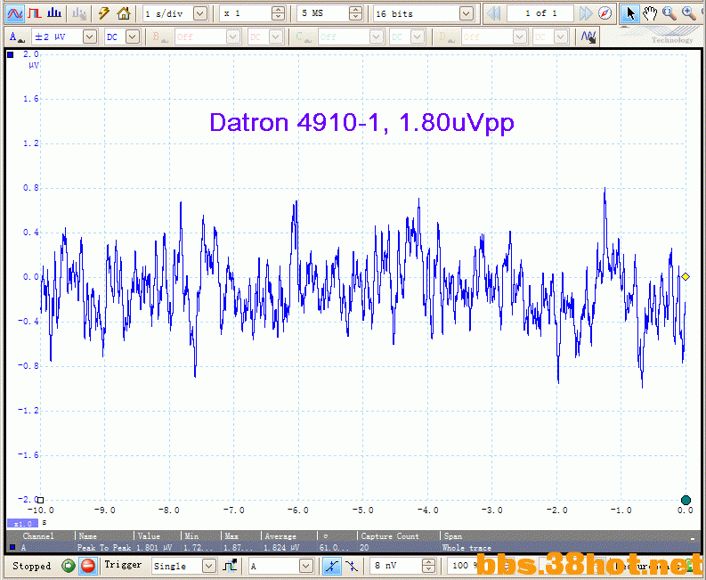The height and width of the screenshot is (580, 706).
Task: Click the Name column header
Action: [x=88, y=535]
